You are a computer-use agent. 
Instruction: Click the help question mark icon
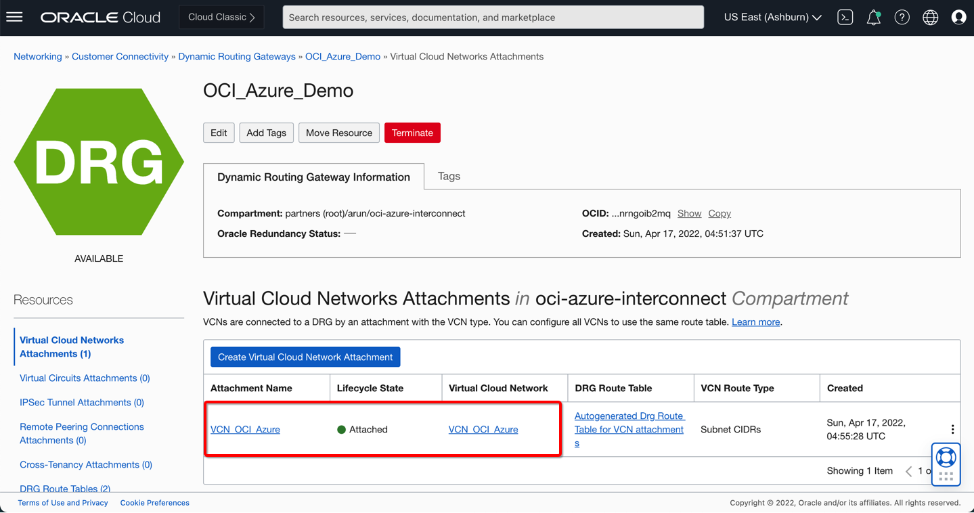902,18
